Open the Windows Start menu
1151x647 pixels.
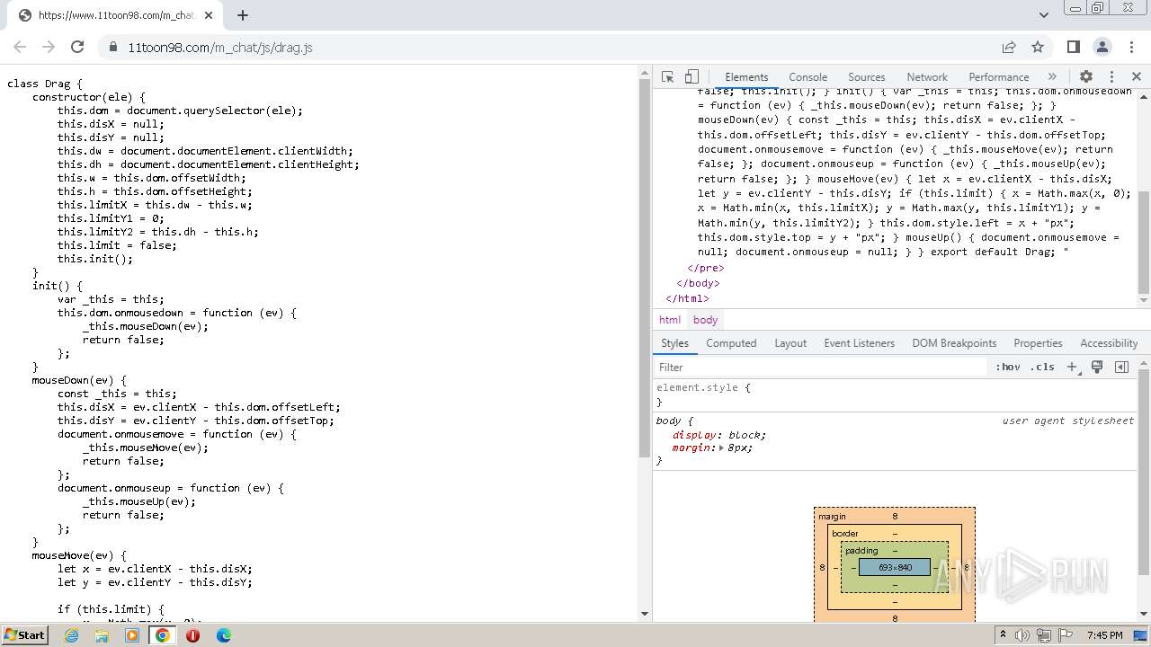click(x=24, y=634)
